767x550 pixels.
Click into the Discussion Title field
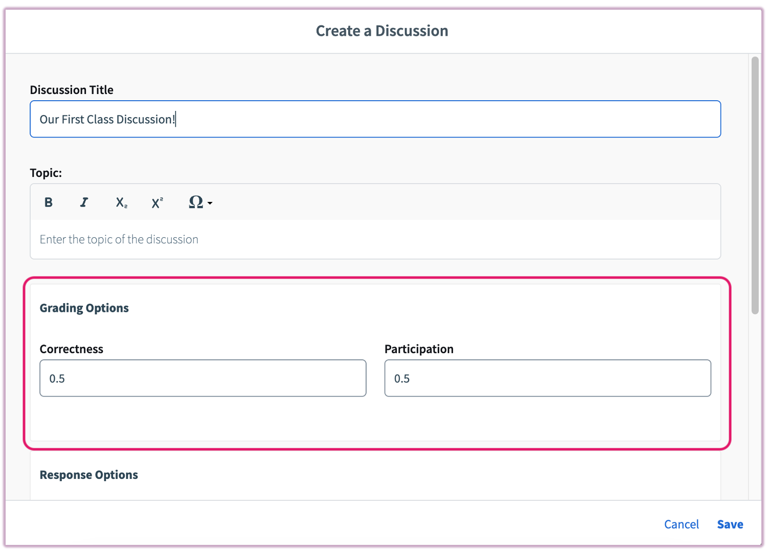point(375,119)
